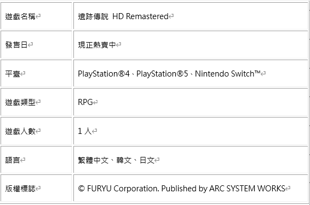Click the 遊戲人數 label cell
The width and height of the screenshot is (310, 205).
tap(36, 131)
